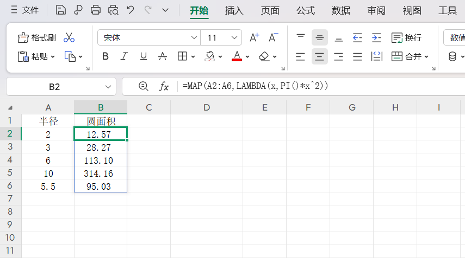Click the print icon
Viewport: 465px width, 258px height.
point(96,10)
